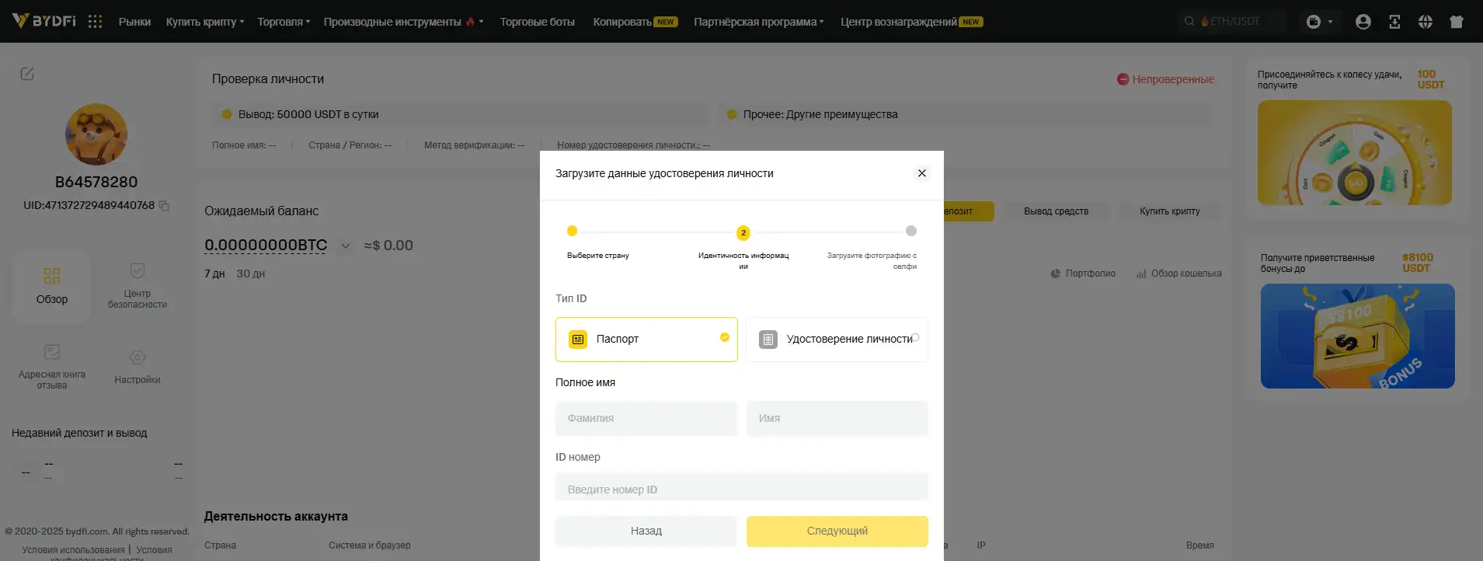Screen dimensions: 1483x561
Task: Click the red Непроверенные status icon
Action: coord(1123,79)
